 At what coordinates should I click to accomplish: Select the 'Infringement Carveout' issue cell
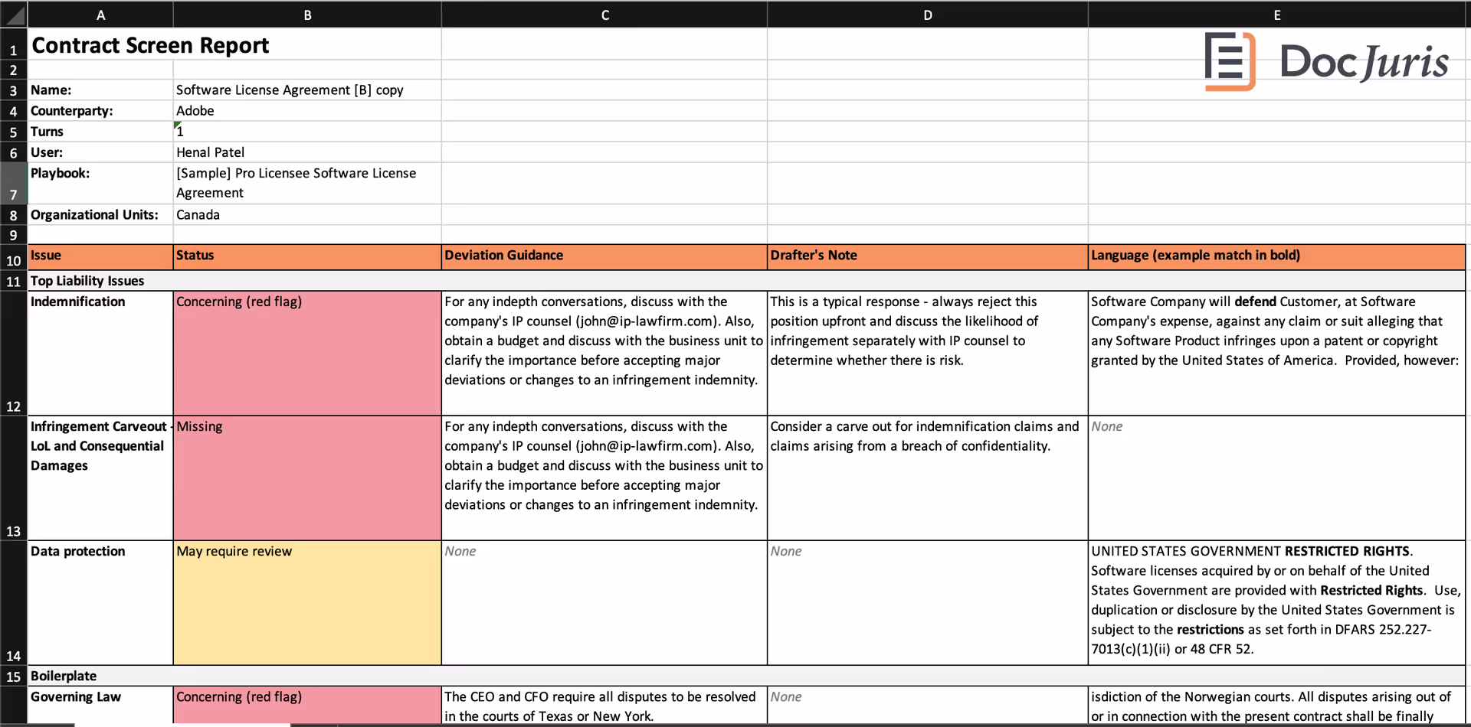[100, 478]
